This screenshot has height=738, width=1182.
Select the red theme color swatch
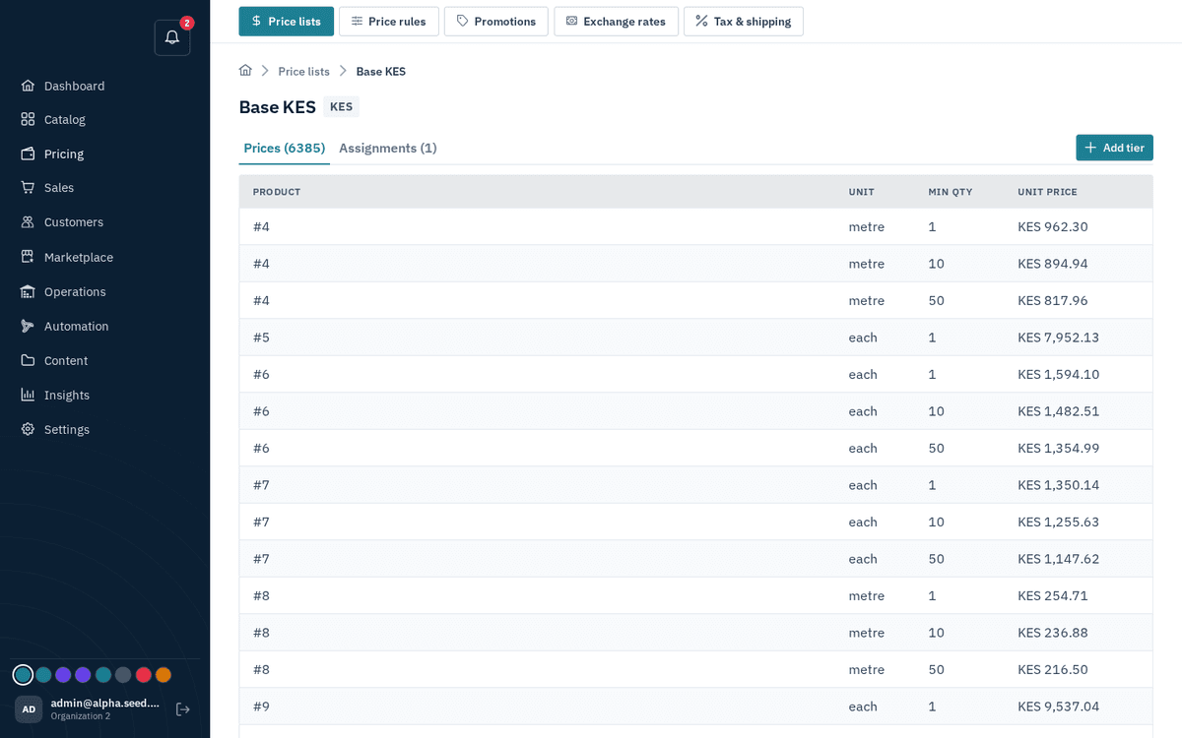143,675
